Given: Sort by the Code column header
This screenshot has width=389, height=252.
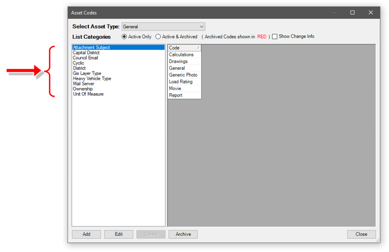Looking at the screenshot, I should 184,48.
